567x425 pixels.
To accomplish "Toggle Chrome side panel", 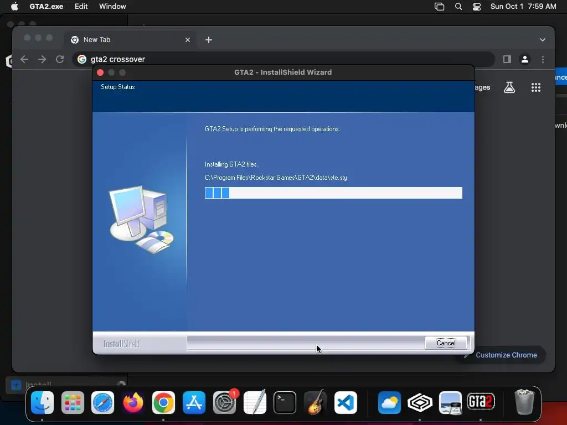I will 507,59.
